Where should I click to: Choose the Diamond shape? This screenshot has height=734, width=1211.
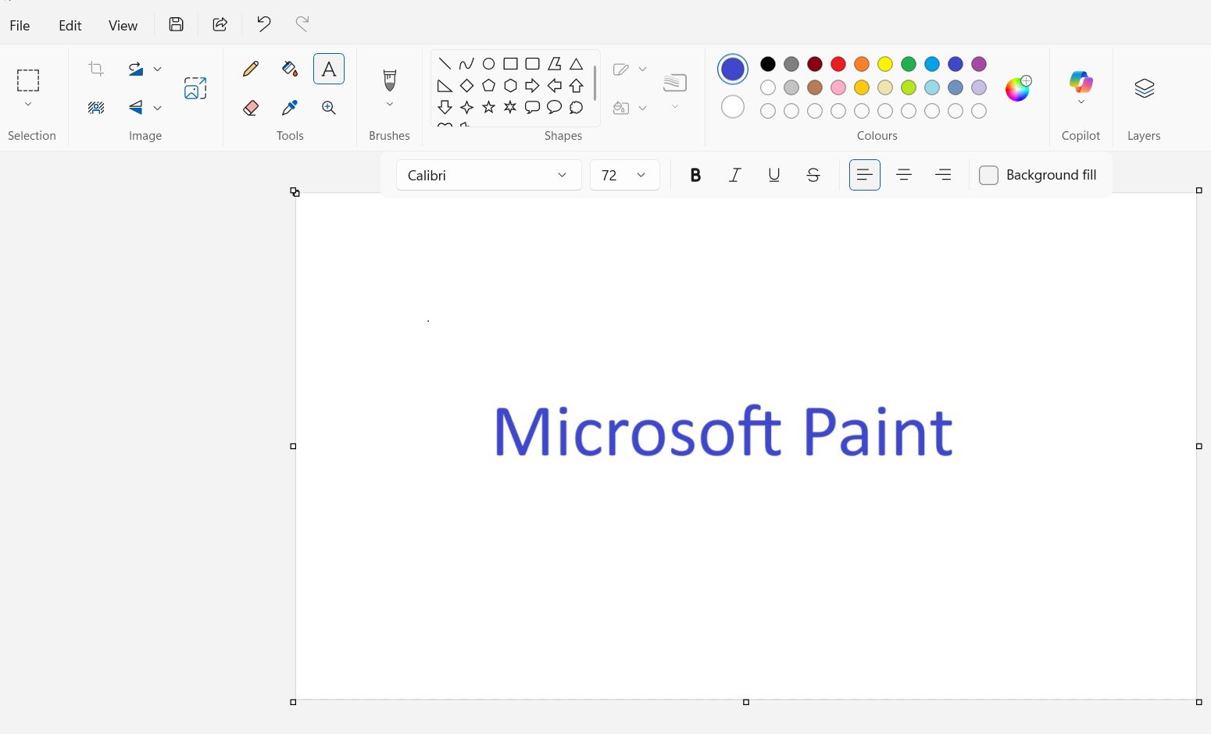pyautogui.click(x=466, y=86)
